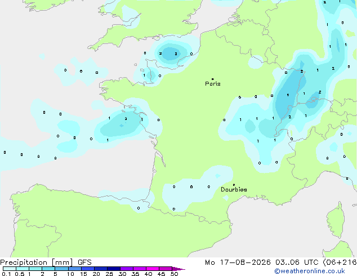Select legend swatch between 5 and 10
The width and height of the screenshot is (357, 276).
coord(61,269)
